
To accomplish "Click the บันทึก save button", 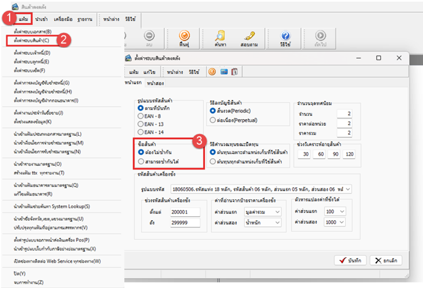I will (350, 260).
